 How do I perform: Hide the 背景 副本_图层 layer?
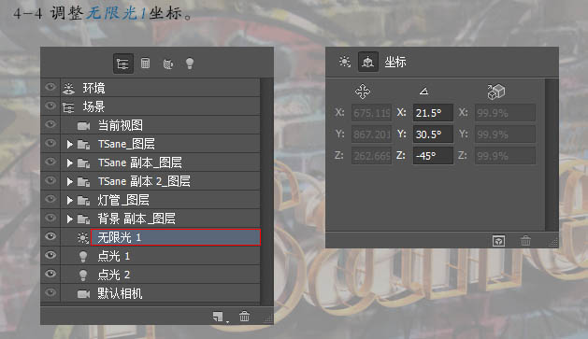[50, 218]
